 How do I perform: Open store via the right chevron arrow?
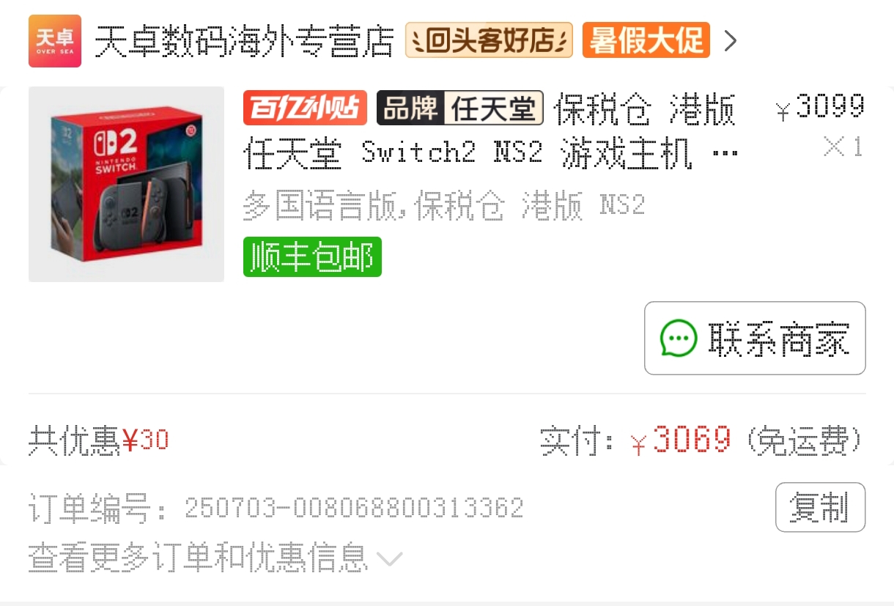[x=730, y=41]
